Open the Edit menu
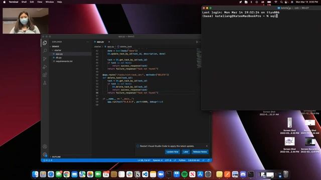321x180 pixels. (32, 2)
